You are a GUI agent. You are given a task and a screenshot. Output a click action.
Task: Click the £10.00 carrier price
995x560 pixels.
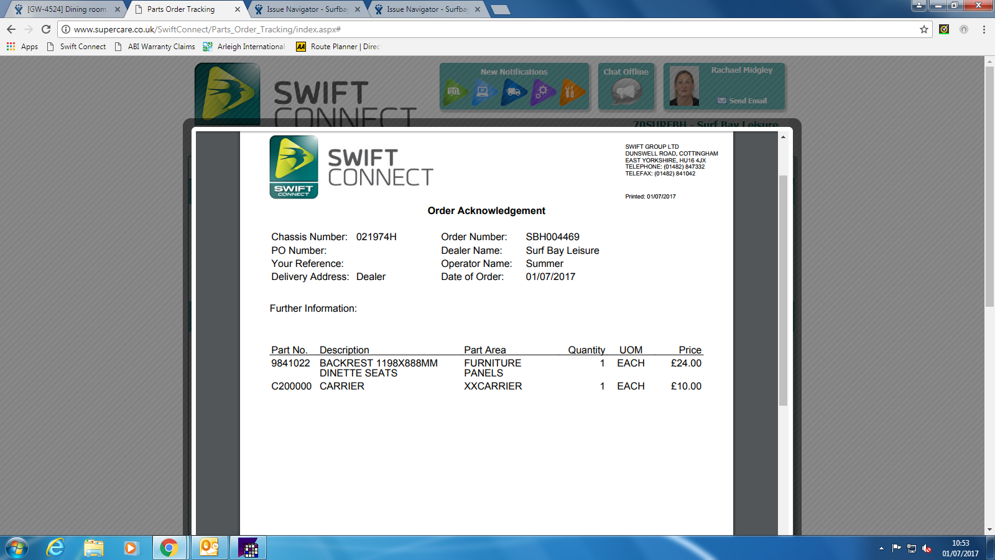(686, 386)
